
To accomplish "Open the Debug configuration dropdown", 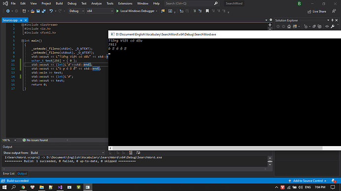I will click(x=77, y=11).
